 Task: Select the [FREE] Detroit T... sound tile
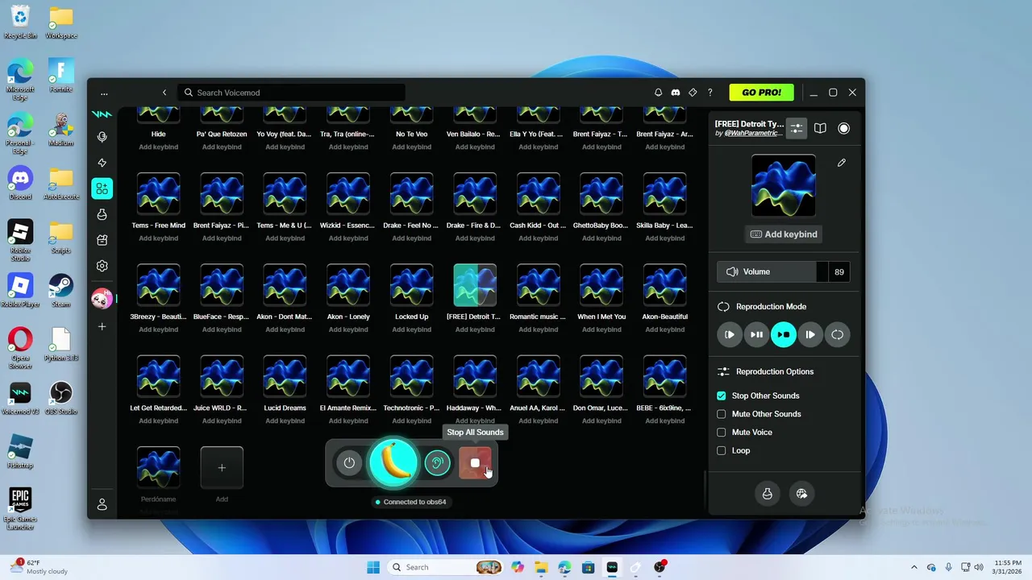click(x=475, y=284)
